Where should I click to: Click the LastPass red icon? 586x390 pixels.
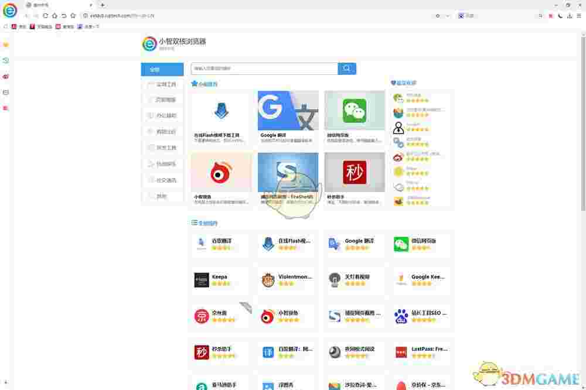click(401, 352)
